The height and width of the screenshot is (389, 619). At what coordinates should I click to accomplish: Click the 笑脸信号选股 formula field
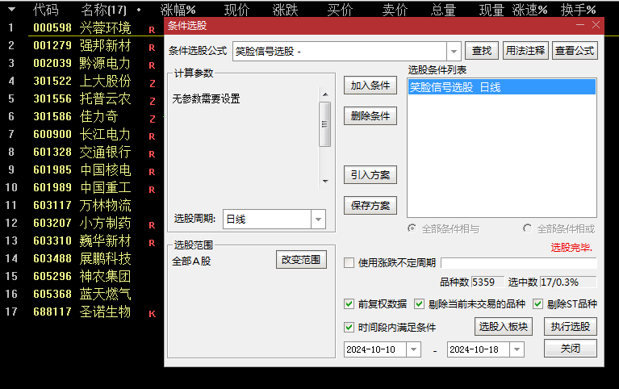click(x=340, y=52)
